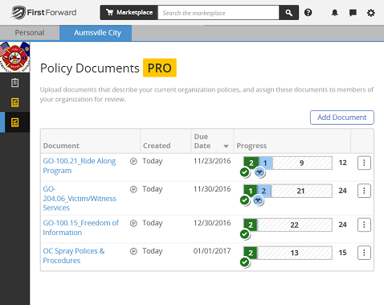Click the Add Document button
The height and width of the screenshot is (305, 384).
(x=342, y=117)
